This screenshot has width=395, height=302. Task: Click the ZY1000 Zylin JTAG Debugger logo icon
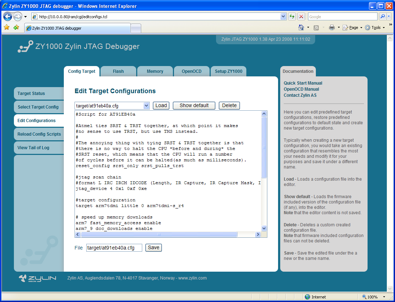click(x=25, y=46)
